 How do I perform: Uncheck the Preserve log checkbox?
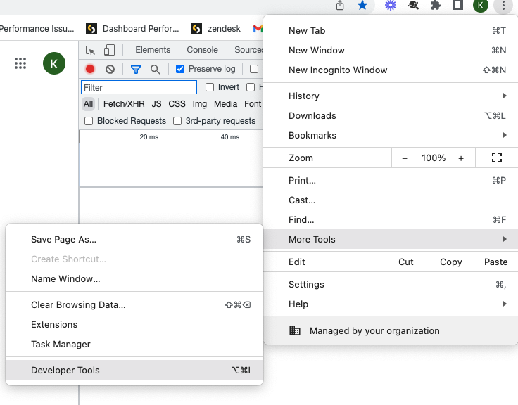pyautogui.click(x=180, y=69)
